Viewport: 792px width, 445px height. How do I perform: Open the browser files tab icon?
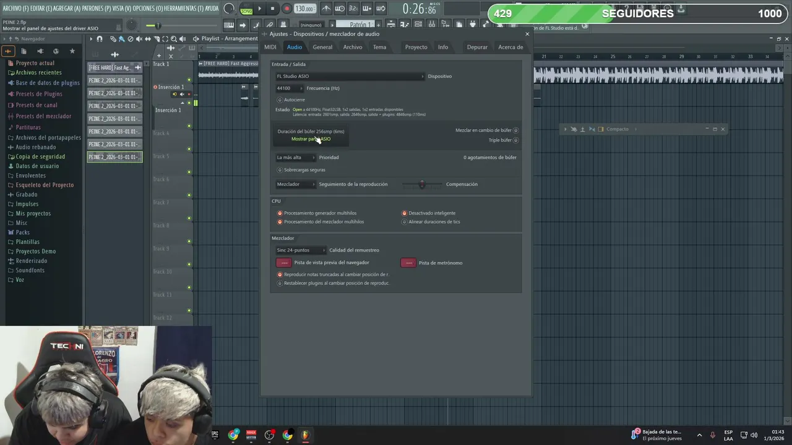pyautogui.click(x=24, y=51)
